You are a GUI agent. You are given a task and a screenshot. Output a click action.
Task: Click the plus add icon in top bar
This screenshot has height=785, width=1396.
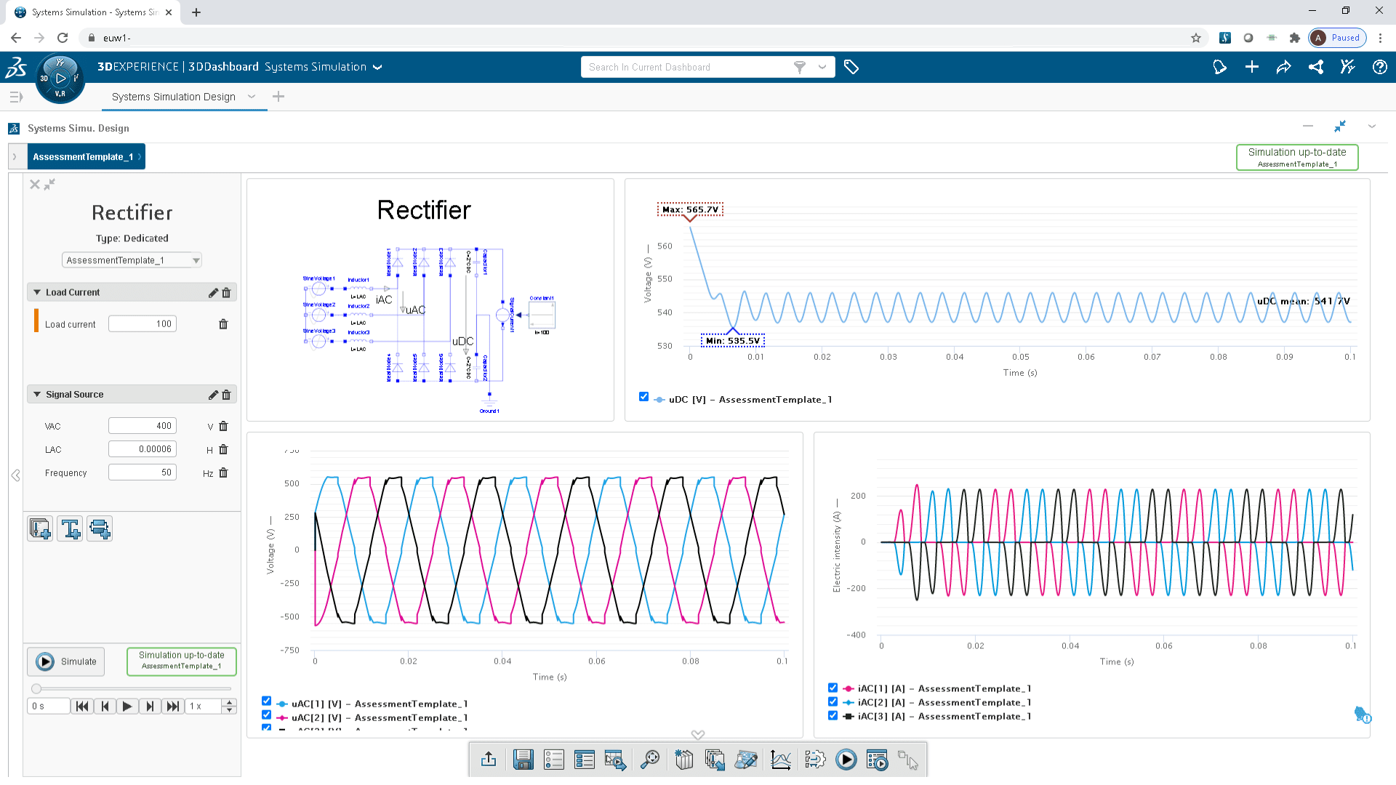[x=1252, y=67]
